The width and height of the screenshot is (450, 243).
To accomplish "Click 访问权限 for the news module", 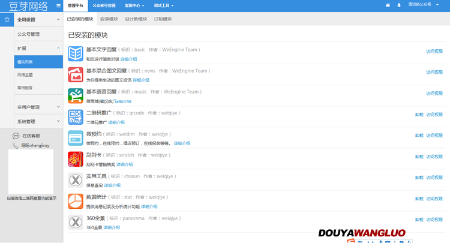I will [x=434, y=72].
